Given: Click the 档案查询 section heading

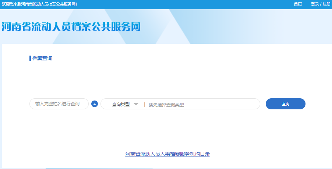Looking at the screenshot, I should pos(42,58).
